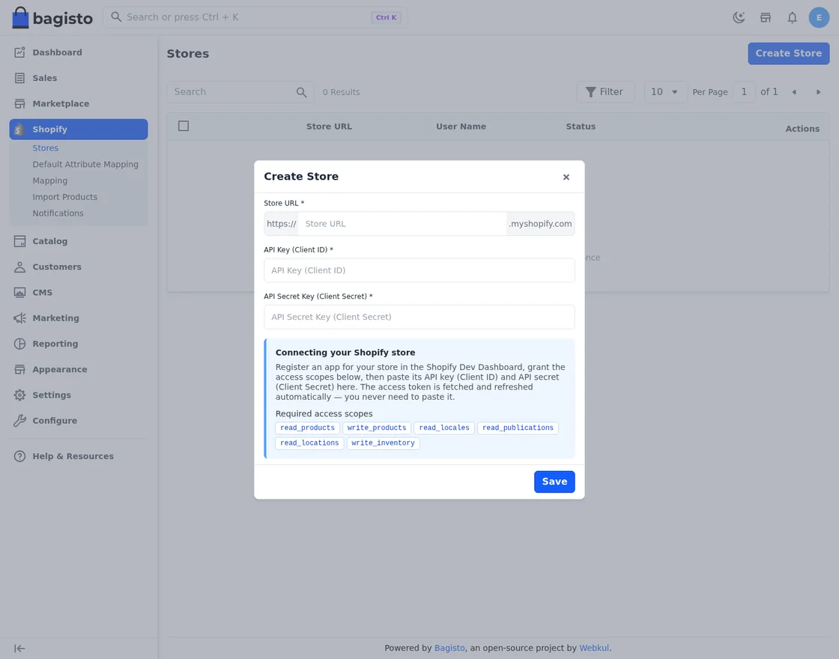The image size is (839, 659).
Task: Click the Sales sidebar icon
Action: tap(19, 78)
